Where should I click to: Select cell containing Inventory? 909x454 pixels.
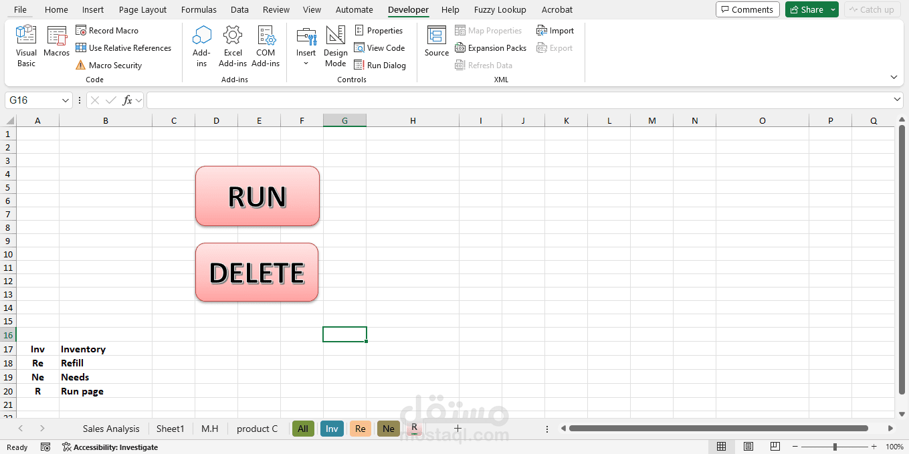pyautogui.click(x=106, y=349)
